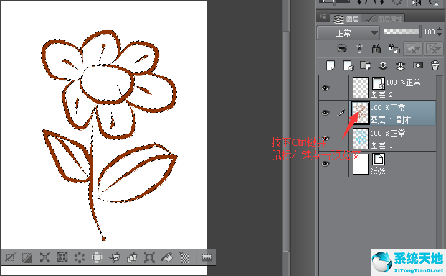Delete layer using trash can icon
Image resolution: width=446 pixels, height=276 pixels.
[434, 65]
